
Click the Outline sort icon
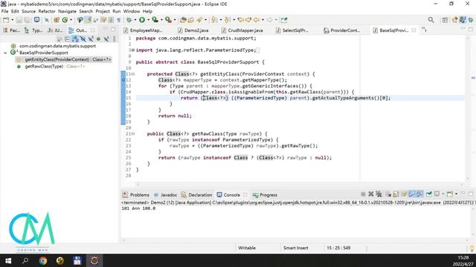pyautogui.click(x=75, y=39)
